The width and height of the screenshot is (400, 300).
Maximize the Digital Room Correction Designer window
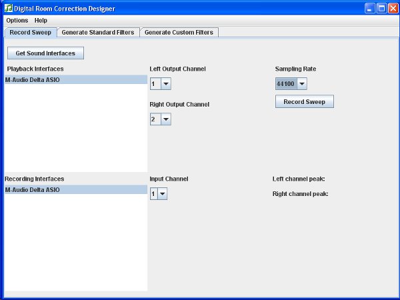(x=382, y=9)
